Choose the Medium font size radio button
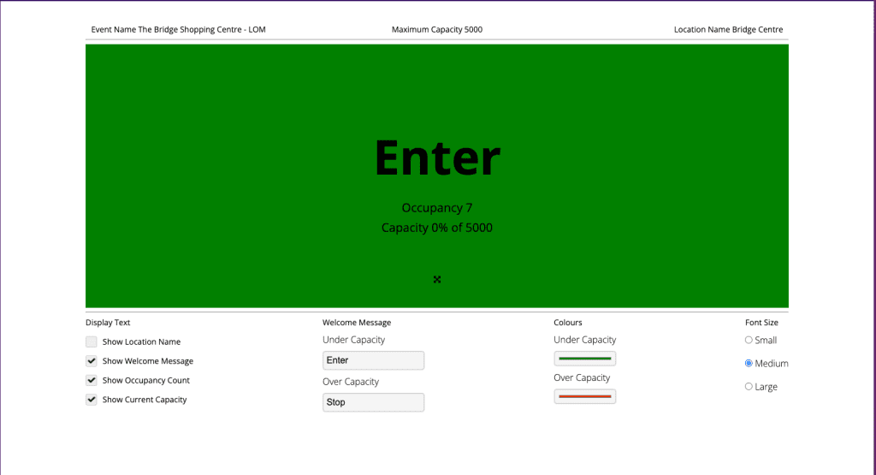Image resolution: width=876 pixels, height=475 pixels. (x=749, y=363)
